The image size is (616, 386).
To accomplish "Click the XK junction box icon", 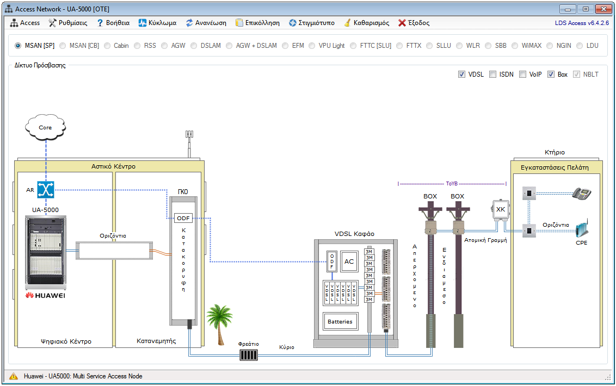I will (500, 210).
